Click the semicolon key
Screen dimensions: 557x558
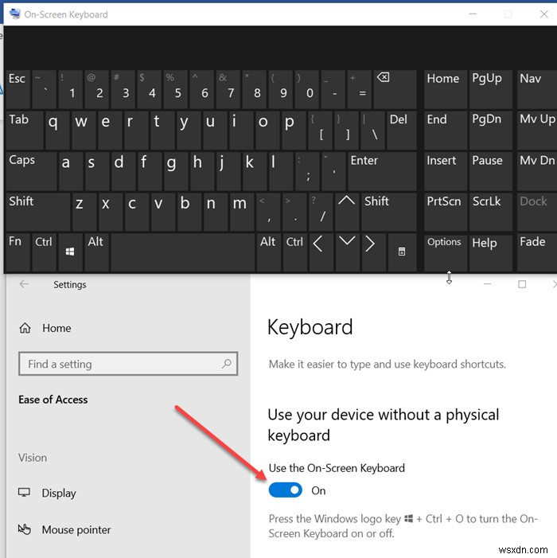click(x=307, y=171)
